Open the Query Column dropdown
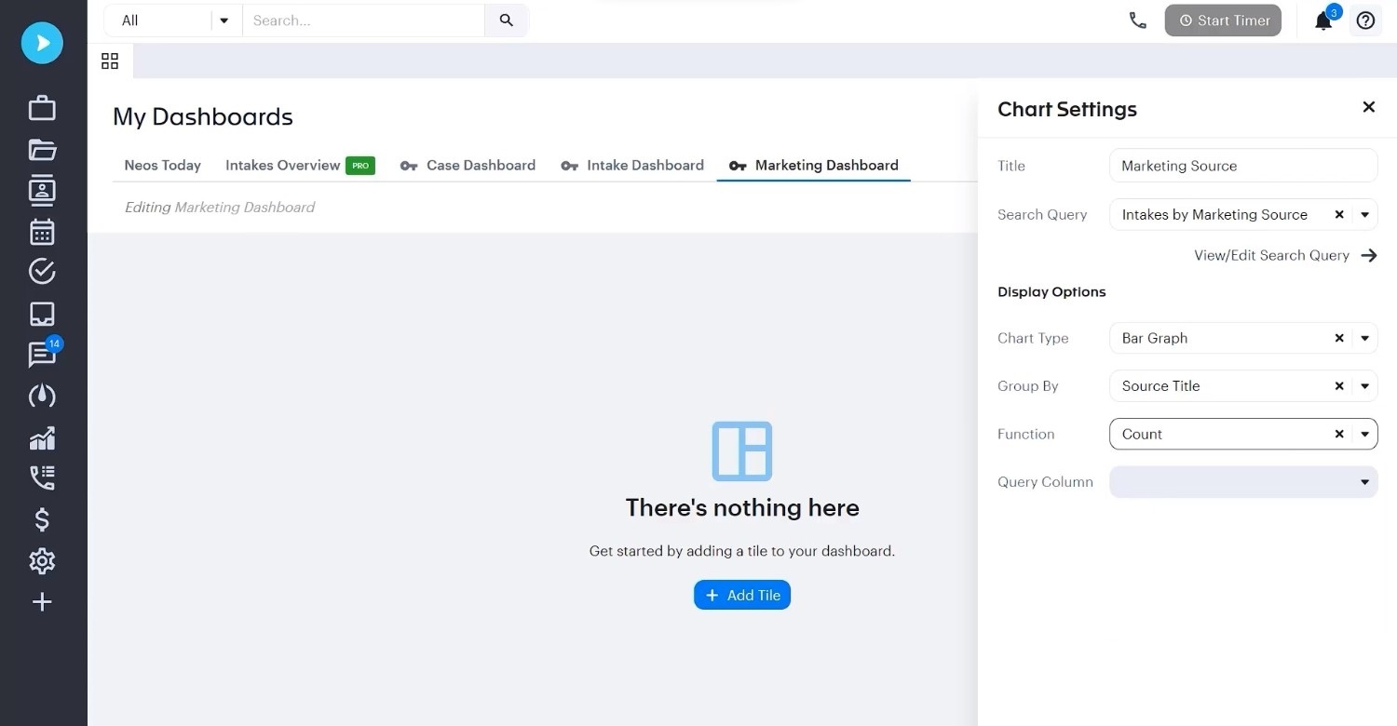The width and height of the screenshot is (1397, 726). [1364, 482]
